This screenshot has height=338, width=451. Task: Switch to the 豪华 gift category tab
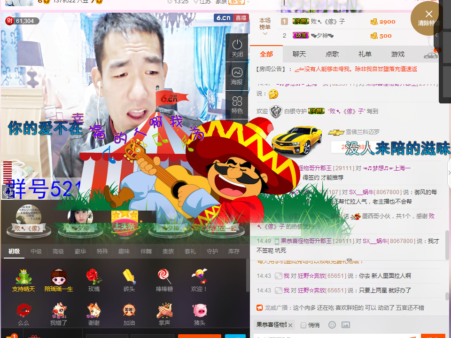80,252
